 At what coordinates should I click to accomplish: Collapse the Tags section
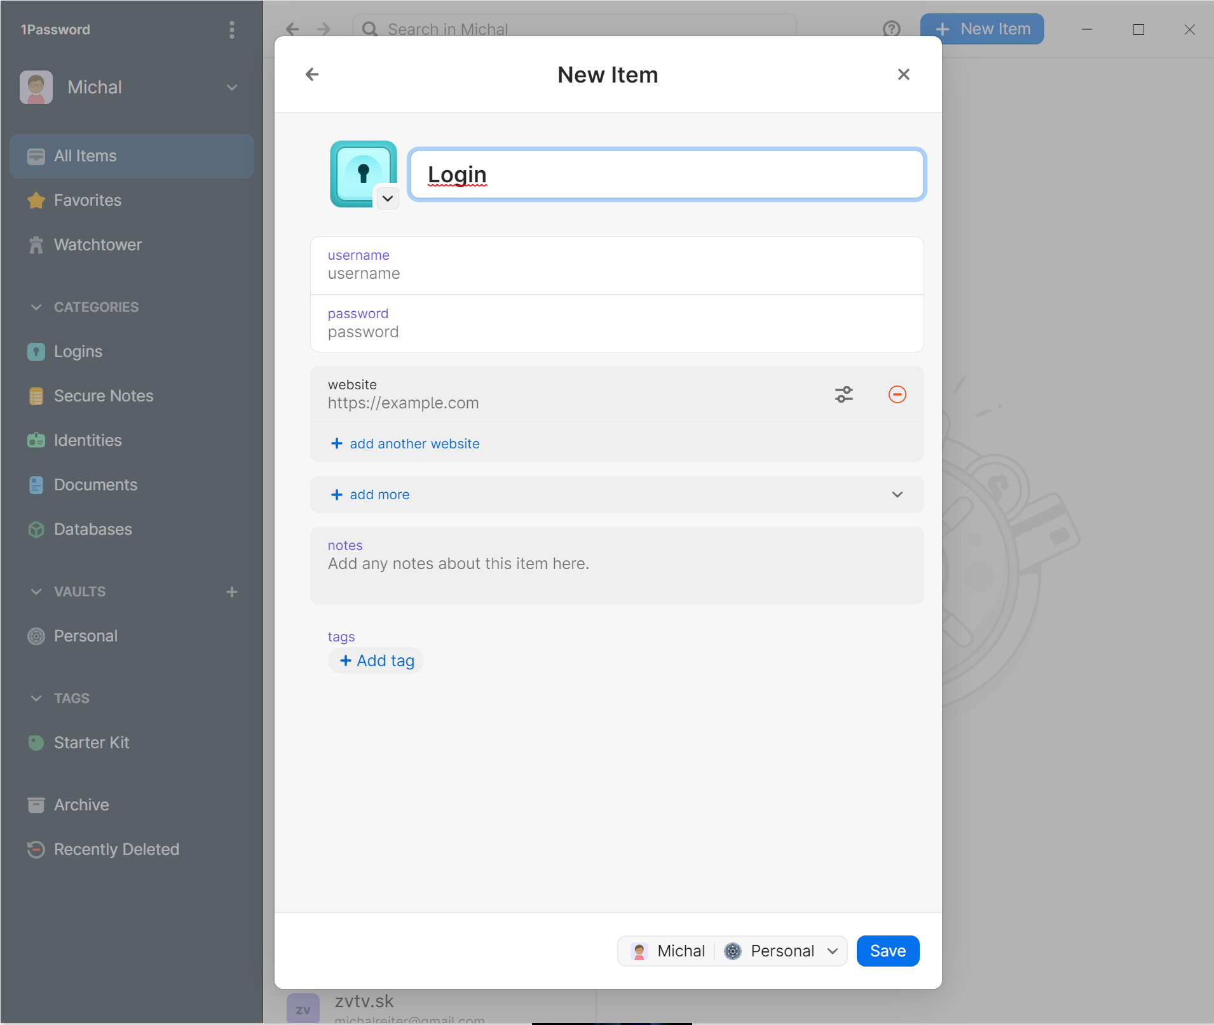pos(36,698)
